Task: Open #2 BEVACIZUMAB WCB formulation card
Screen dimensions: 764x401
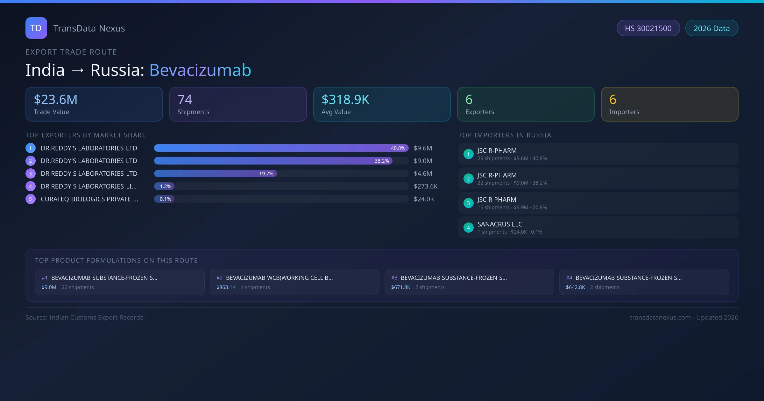Action: [x=294, y=282]
